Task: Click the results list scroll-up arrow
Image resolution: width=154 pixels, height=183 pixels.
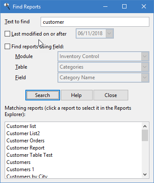Action: point(145,126)
